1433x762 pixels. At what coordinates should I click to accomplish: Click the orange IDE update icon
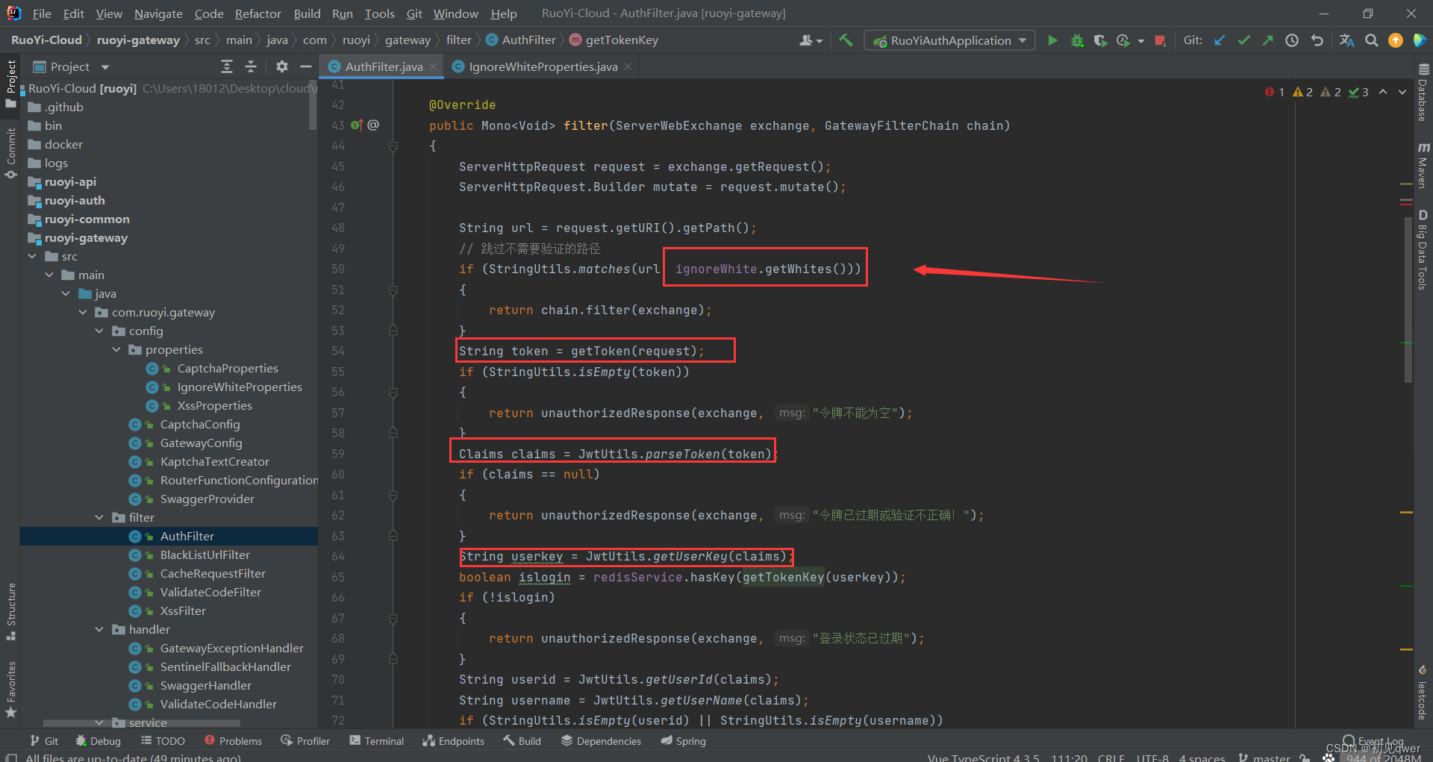[x=1396, y=40]
